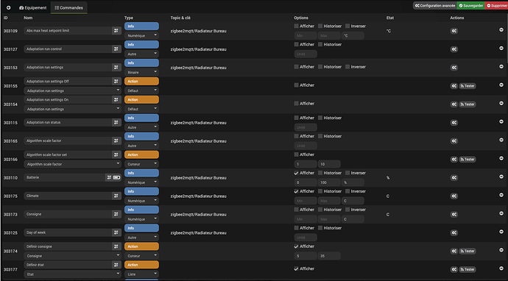
Task: Remove Climate command with minus icon
Action: coord(501,195)
